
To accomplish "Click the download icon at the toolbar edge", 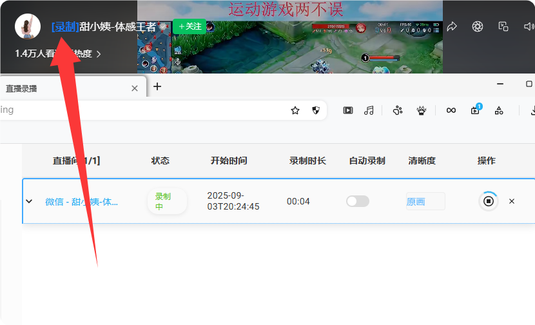I will pos(532,110).
